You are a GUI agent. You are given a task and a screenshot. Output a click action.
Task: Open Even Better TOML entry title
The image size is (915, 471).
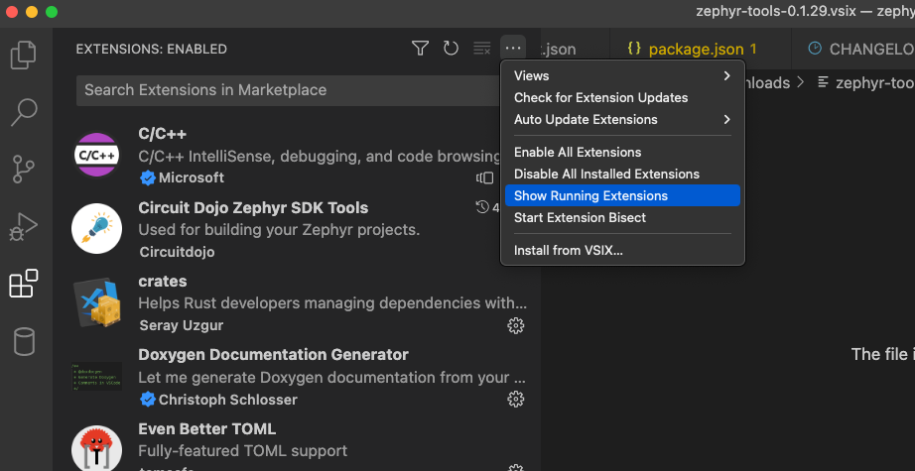point(207,429)
